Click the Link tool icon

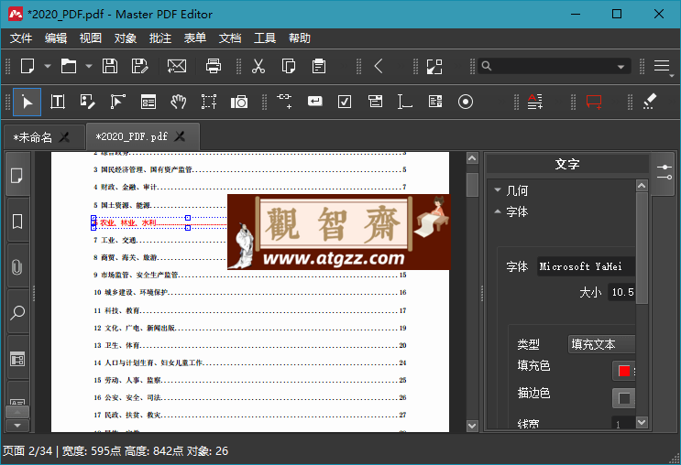[284, 102]
